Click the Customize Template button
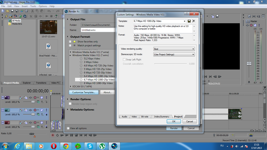Image resolution: width=267 pixels, height=150 pixels. [84, 92]
